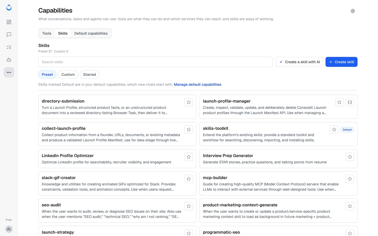Click the Default badge on skills-toolkit
This screenshot has height=236, width=378.
(347, 130)
